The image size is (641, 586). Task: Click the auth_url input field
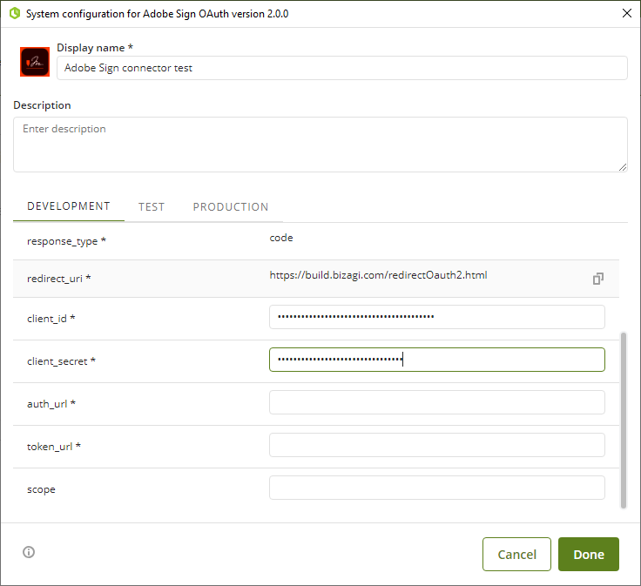pyautogui.click(x=437, y=402)
